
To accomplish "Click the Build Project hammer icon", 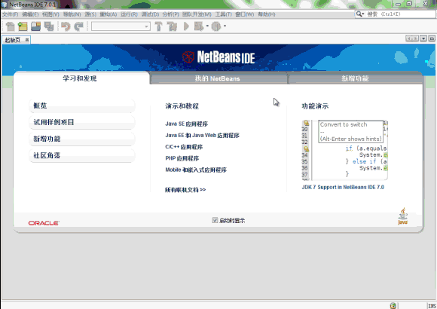I will coord(158,26).
